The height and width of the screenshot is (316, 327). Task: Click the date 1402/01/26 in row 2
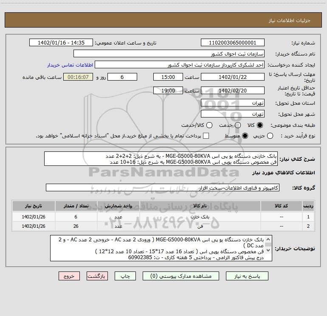(x=34, y=226)
